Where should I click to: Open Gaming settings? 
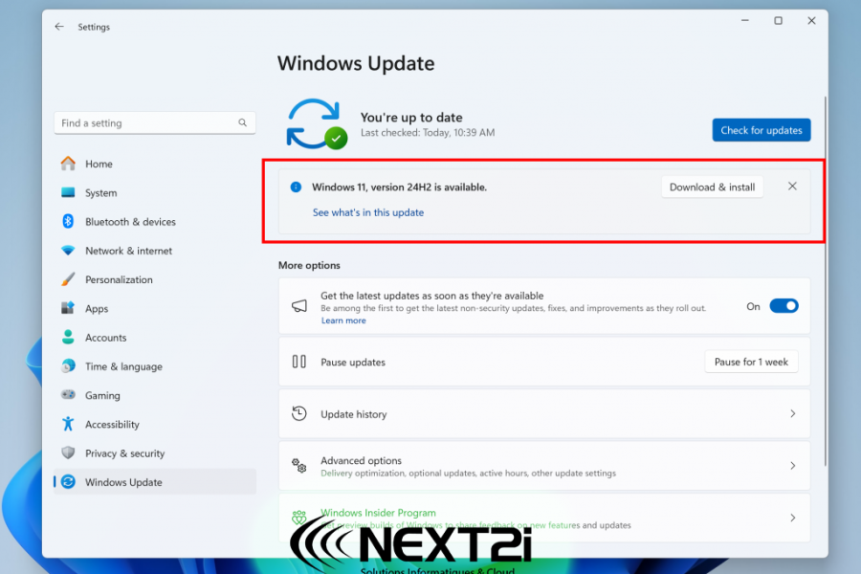(x=155, y=395)
